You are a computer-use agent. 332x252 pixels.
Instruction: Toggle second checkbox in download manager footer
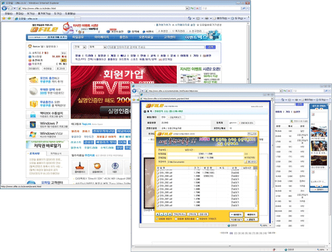176,219
